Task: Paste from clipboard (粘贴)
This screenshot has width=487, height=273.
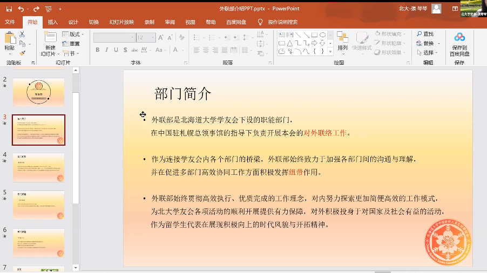Action: pyautogui.click(x=10, y=43)
